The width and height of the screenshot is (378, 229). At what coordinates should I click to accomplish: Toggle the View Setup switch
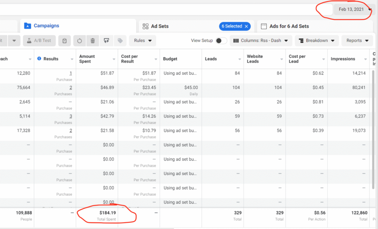click(x=221, y=40)
